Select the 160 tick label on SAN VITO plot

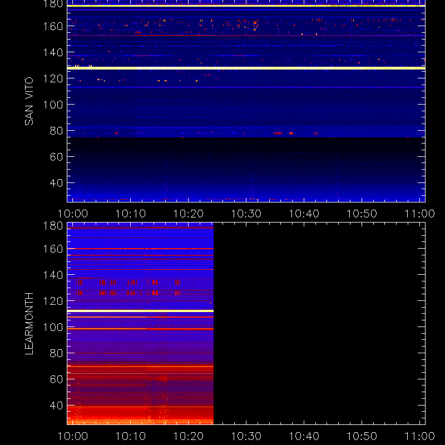53,26
